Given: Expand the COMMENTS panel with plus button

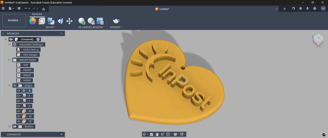Looking at the screenshot, I should click(x=61, y=134).
